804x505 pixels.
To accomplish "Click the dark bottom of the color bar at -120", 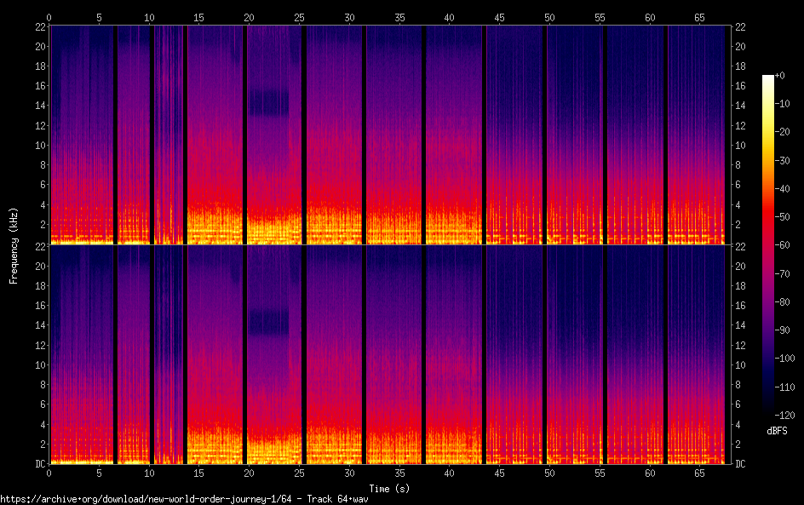I will [x=768, y=410].
